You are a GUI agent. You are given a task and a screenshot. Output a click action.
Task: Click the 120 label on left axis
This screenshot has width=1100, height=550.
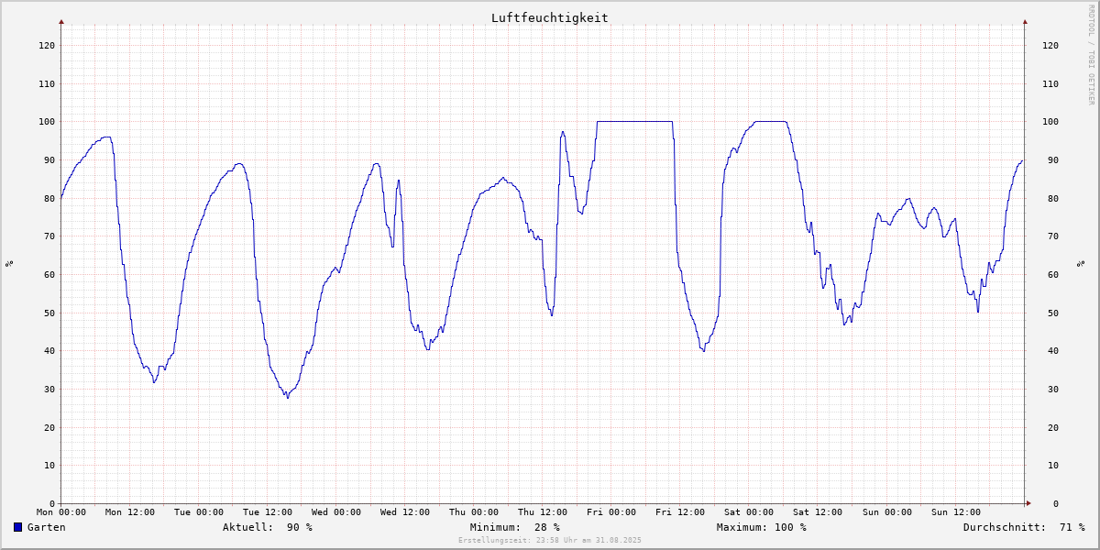coord(47,45)
